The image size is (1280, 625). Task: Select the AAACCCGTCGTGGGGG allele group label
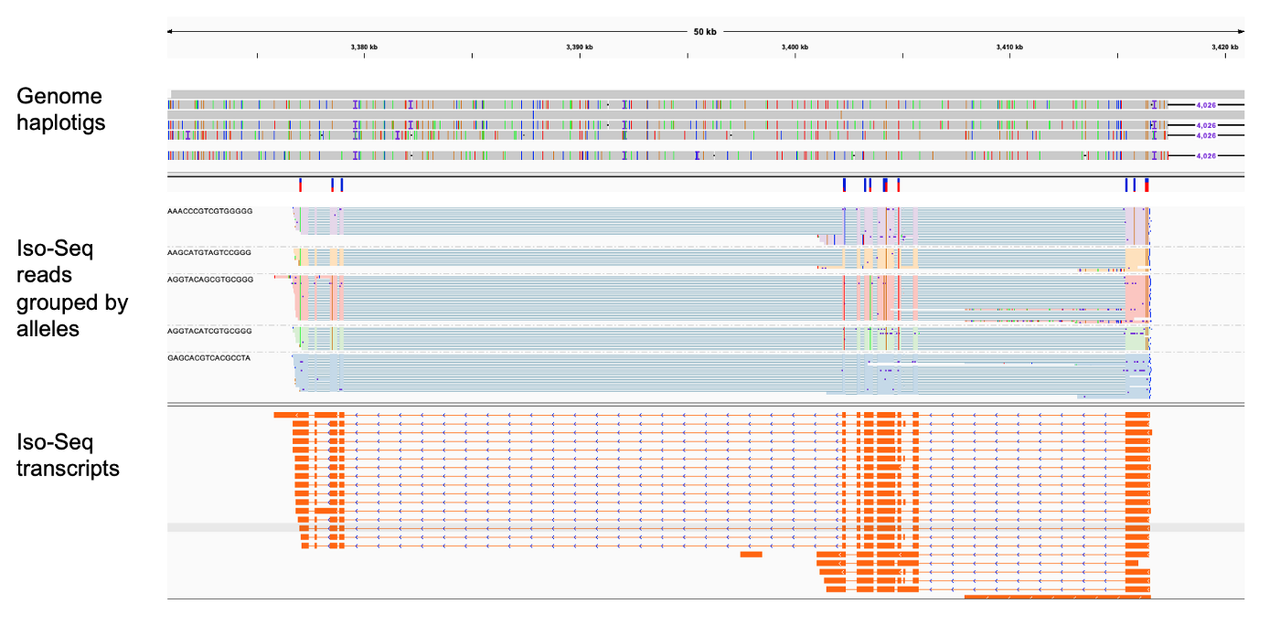210,212
